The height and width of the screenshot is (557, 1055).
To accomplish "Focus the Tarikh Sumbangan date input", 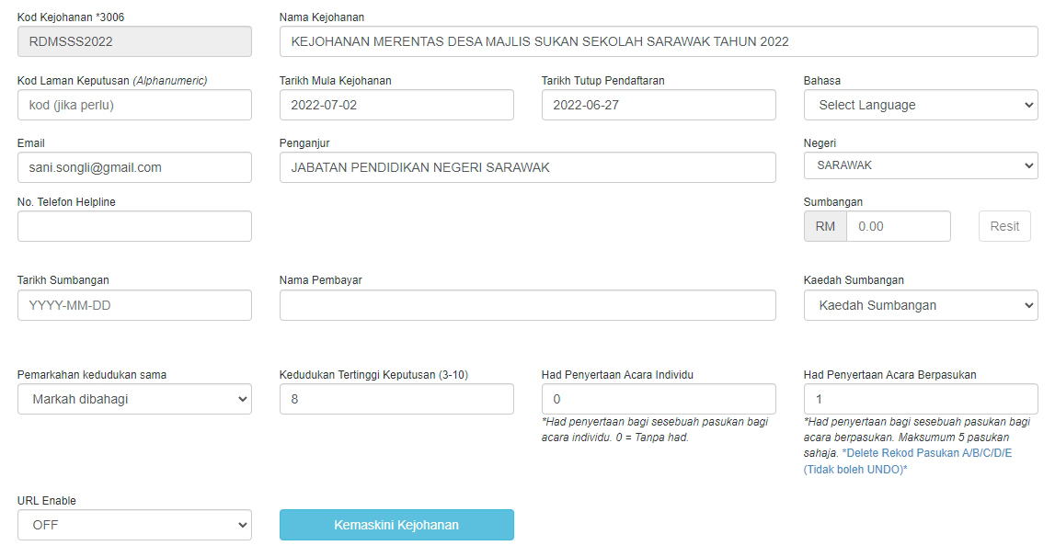I will coord(134,305).
